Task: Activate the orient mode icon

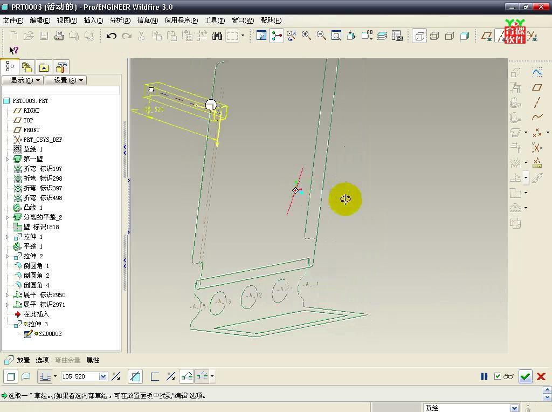Action: tap(292, 36)
